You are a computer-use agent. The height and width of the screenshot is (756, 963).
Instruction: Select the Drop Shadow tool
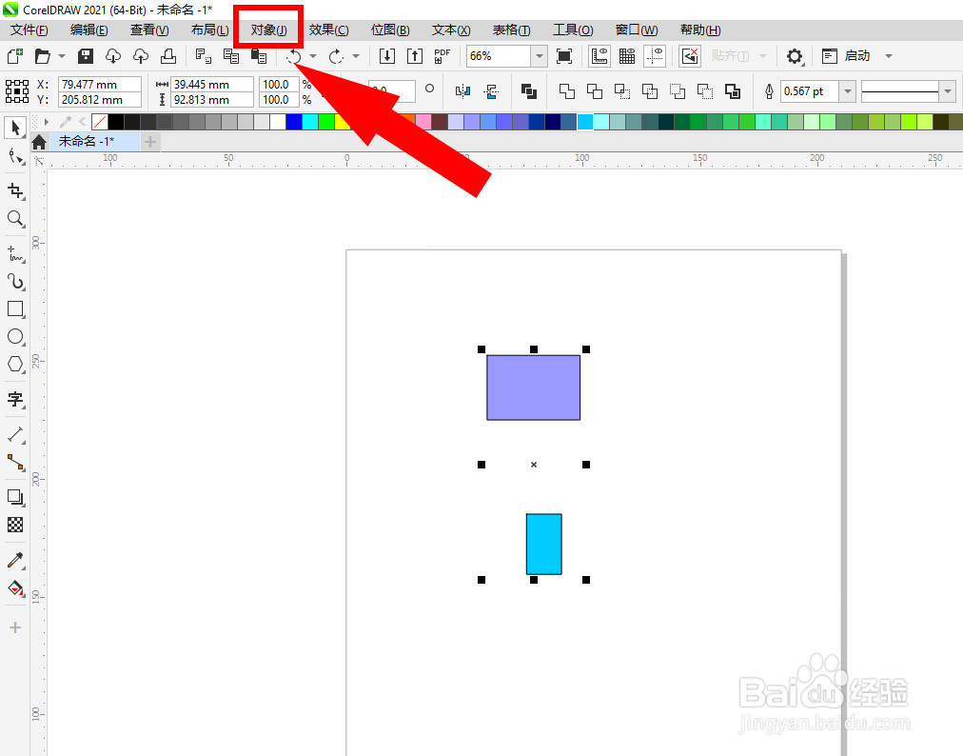point(14,497)
